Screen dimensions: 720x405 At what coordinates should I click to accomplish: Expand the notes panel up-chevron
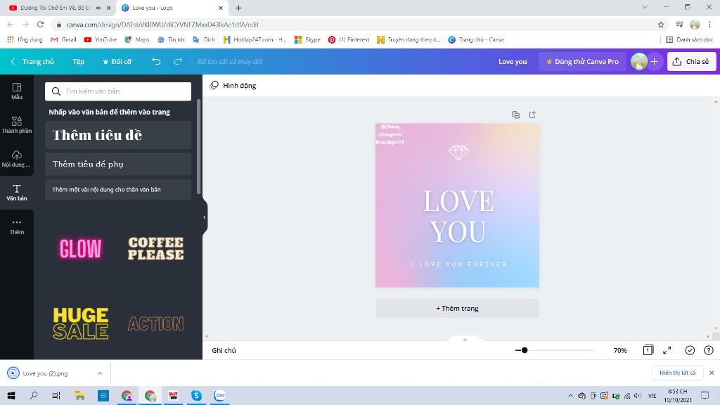465,340
